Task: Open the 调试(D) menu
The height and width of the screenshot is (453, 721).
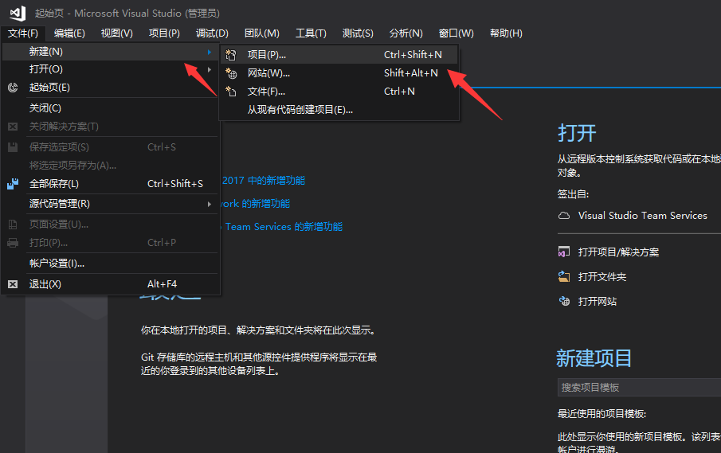Action: [x=212, y=33]
